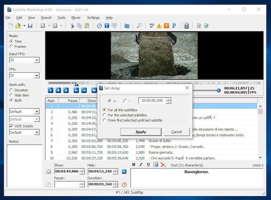Open the File menu
271x200 pixels.
coord(8,18)
